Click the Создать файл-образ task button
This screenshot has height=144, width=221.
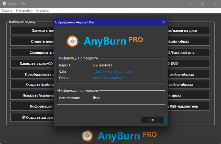coord(32,84)
